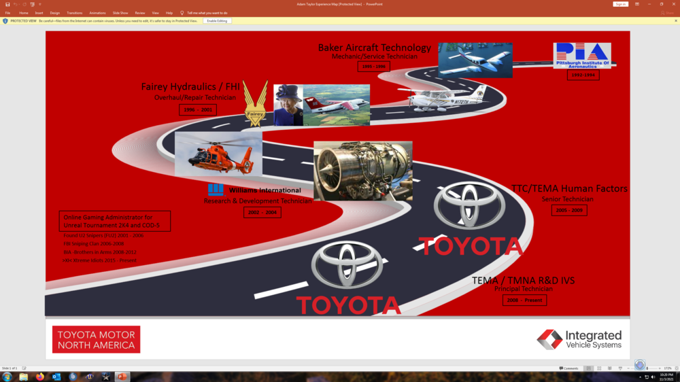This screenshot has height=382, width=680.
Task: Open Ribbon Display Options in the title bar
Action: (637, 4)
